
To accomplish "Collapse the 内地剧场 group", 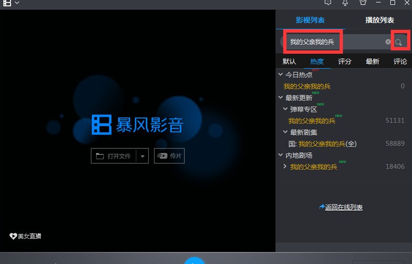I will pyautogui.click(x=280, y=155).
